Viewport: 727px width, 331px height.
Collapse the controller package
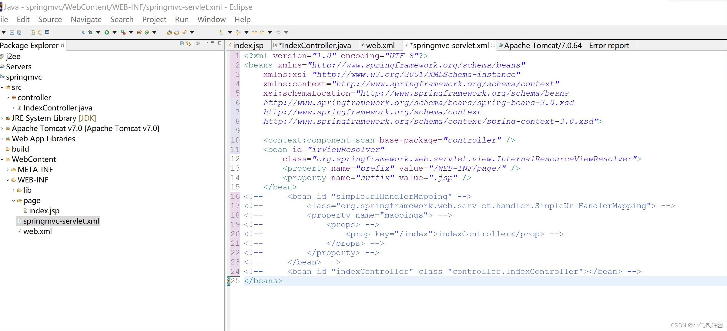click(x=8, y=98)
